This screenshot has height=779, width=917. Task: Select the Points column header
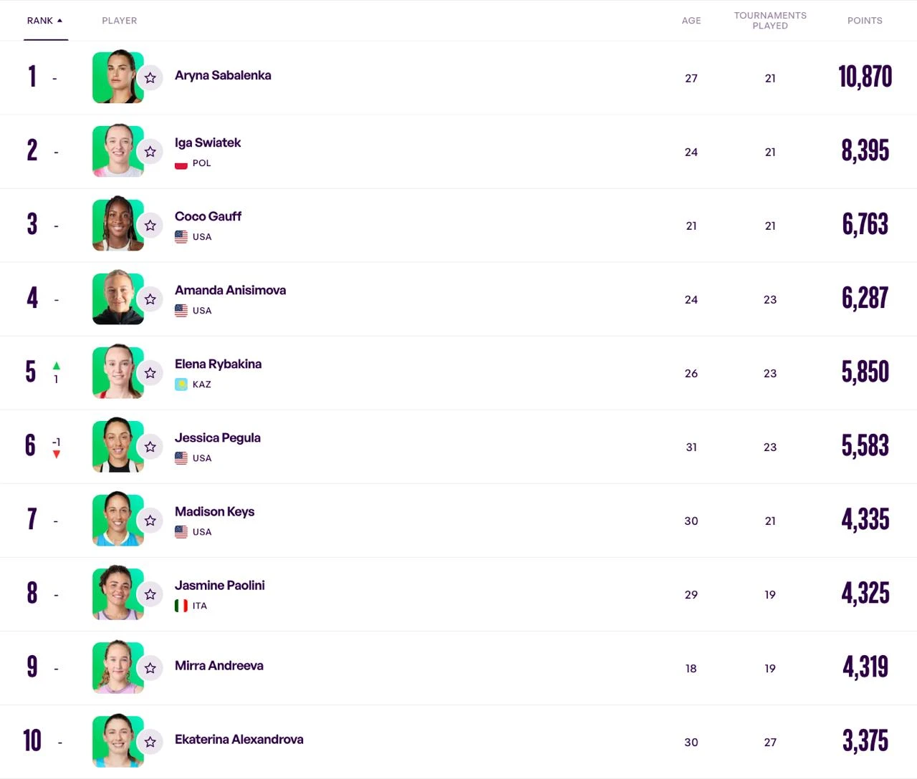point(865,21)
